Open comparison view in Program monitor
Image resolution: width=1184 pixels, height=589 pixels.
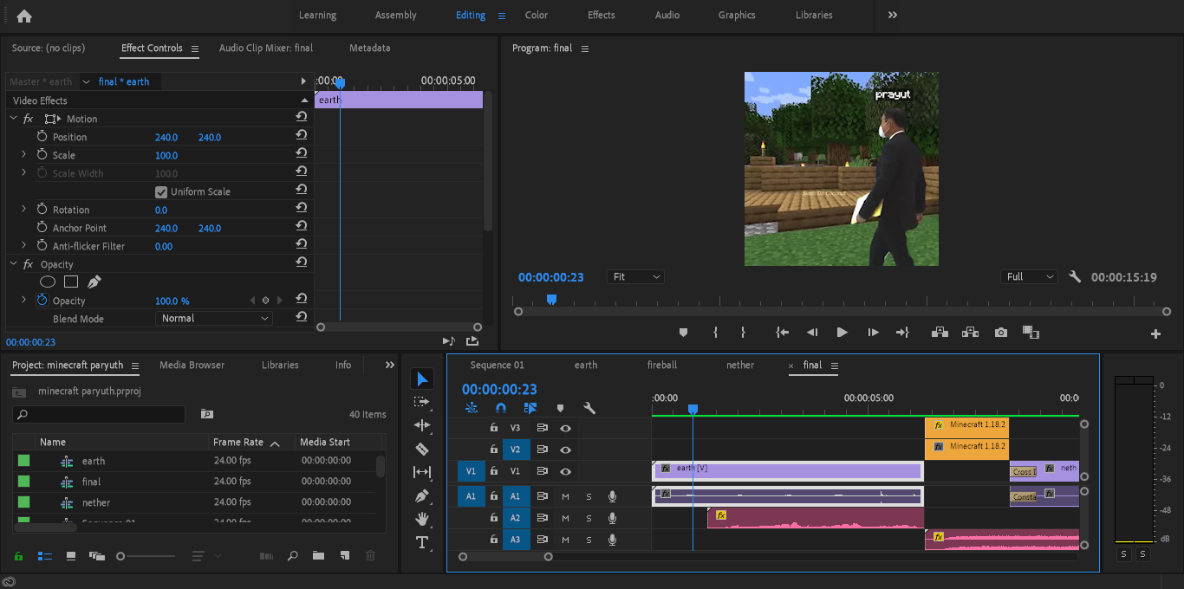point(1031,332)
